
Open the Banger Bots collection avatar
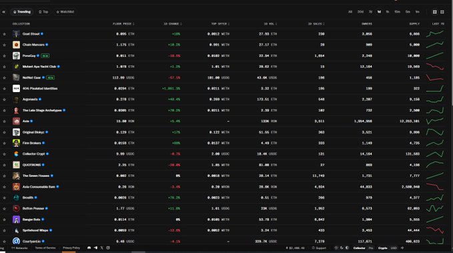[x=16, y=220]
